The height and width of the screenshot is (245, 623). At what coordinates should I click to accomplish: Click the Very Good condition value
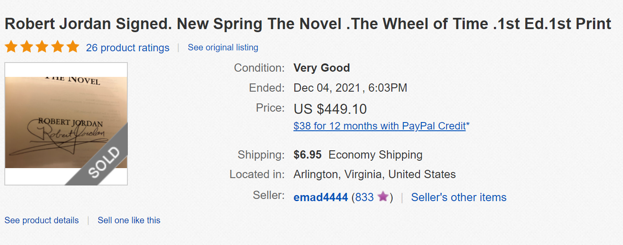click(x=321, y=68)
